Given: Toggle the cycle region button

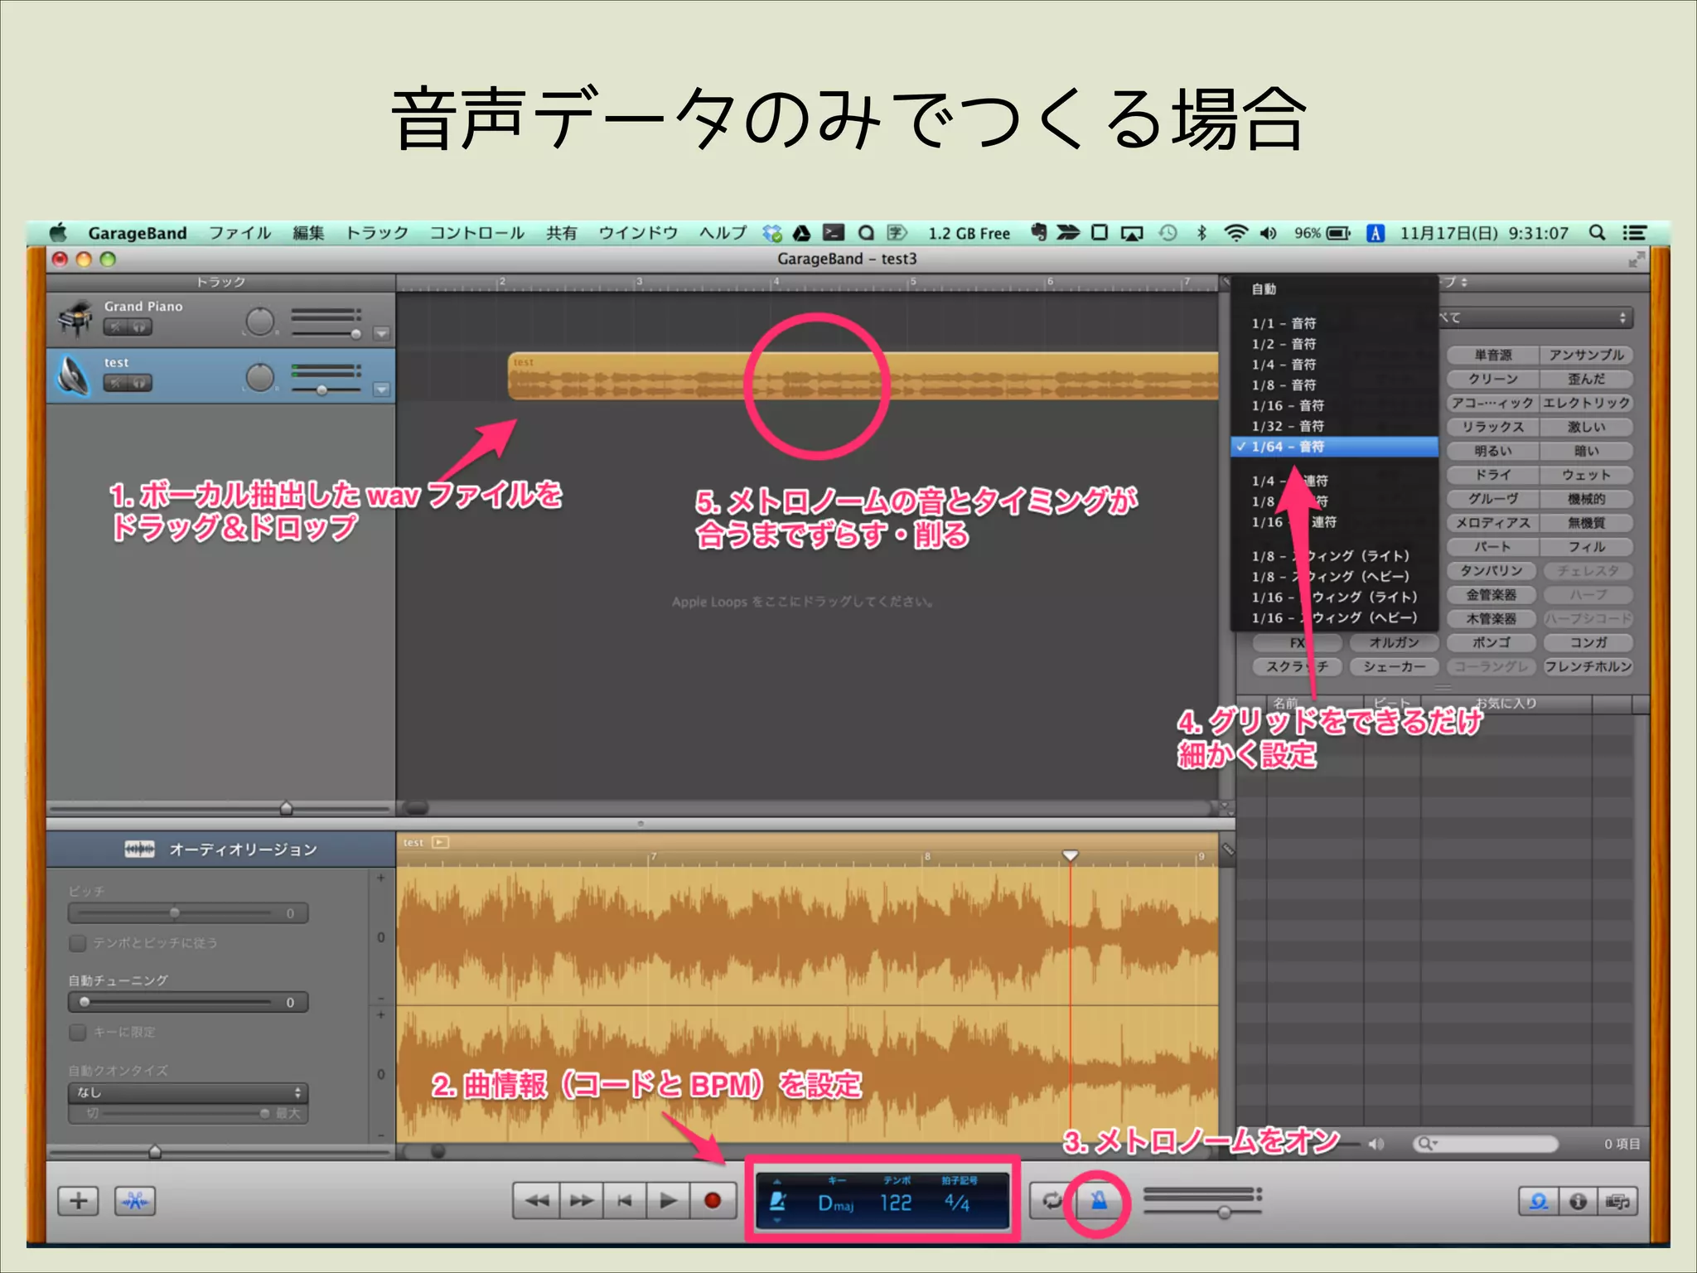Looking at the screenshot, I should coord(1052,1201).
